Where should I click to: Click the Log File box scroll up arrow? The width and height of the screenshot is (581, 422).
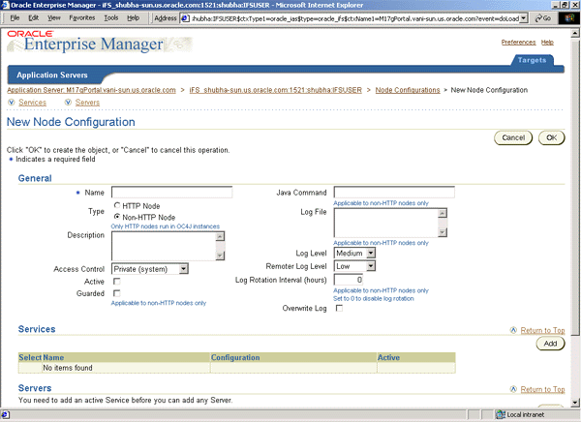[443, 213]
